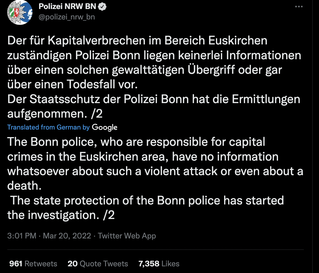Open the 3:01 PM · Mar 20, 2022 timestamp
This screenshot has height=273, width=319.
point(49,236)
